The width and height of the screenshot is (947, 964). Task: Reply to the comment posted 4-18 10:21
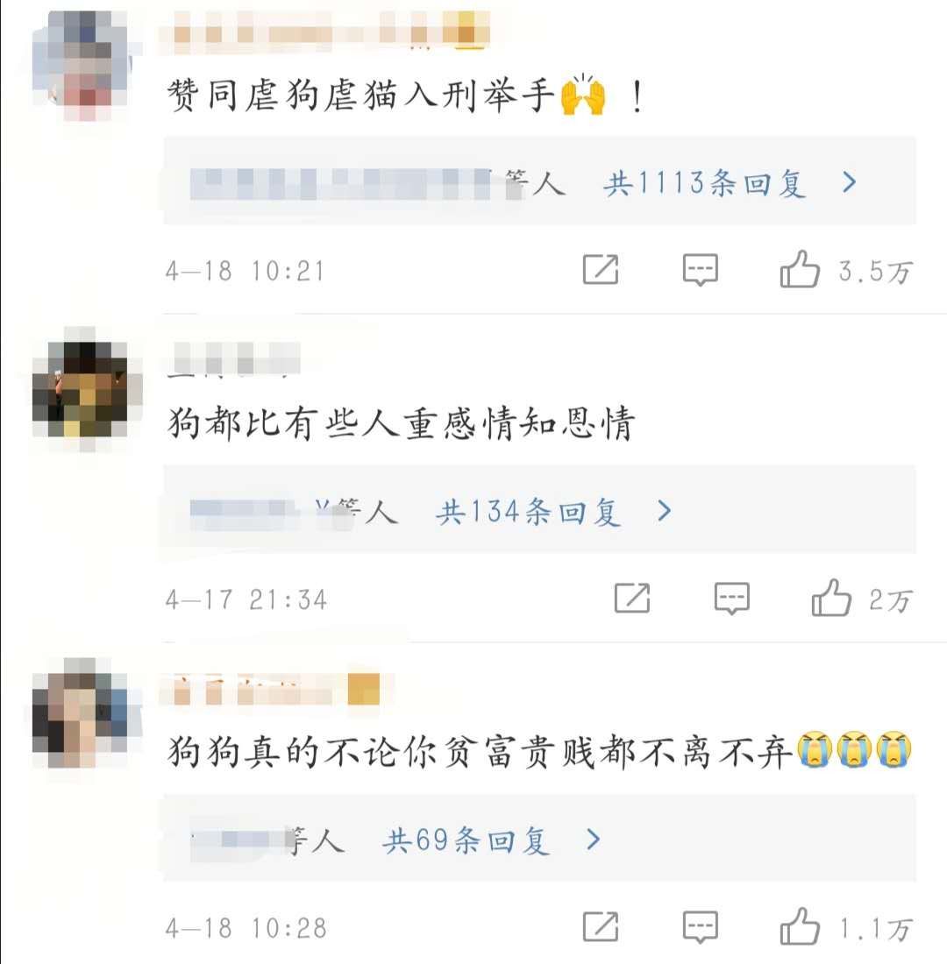(x=701, y=269)
